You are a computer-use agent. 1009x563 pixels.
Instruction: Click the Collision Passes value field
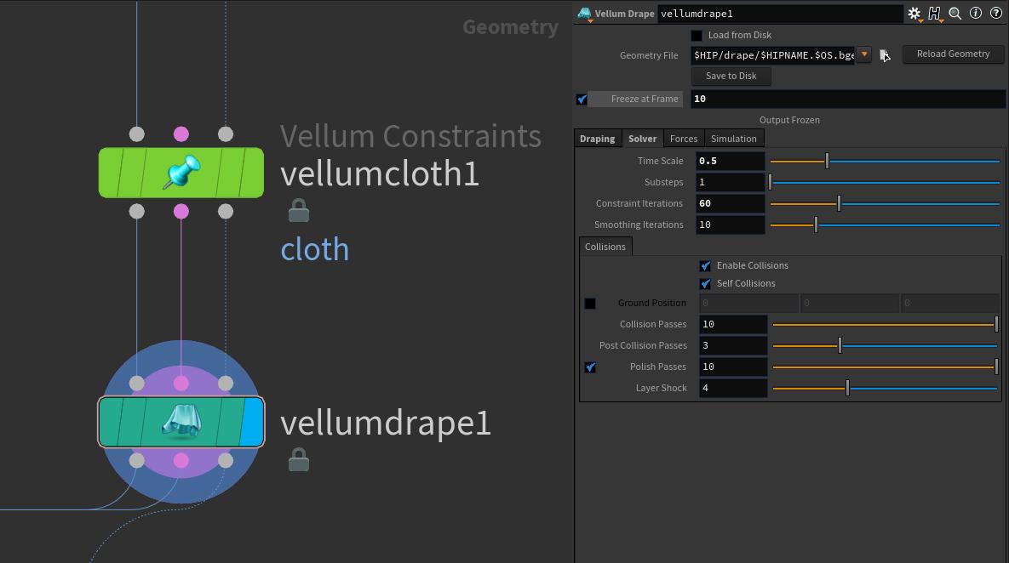click(733, 325)
